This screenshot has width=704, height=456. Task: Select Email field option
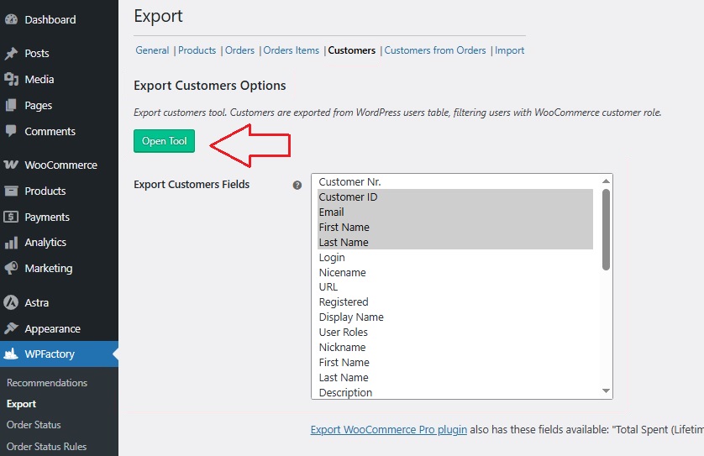(x=455, y=212)
